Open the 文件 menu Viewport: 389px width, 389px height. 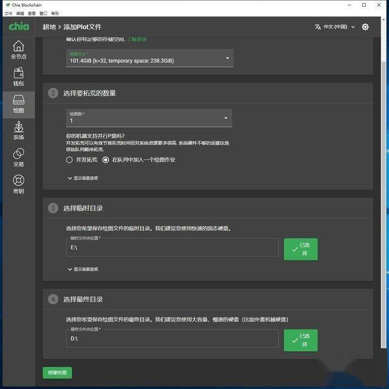[x=8, y=13]
